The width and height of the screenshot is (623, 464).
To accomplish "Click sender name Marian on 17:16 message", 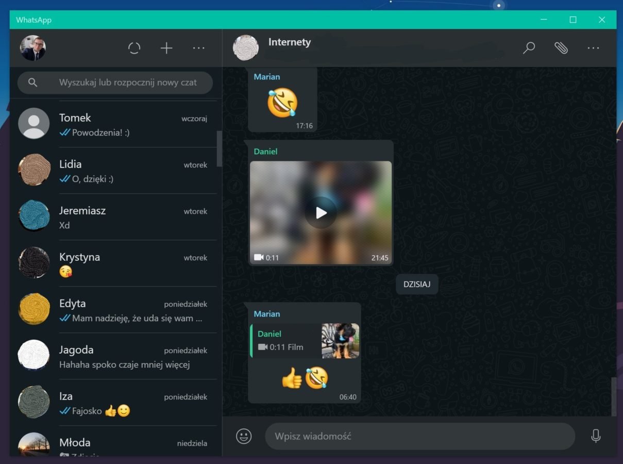I will coord(267,77).
